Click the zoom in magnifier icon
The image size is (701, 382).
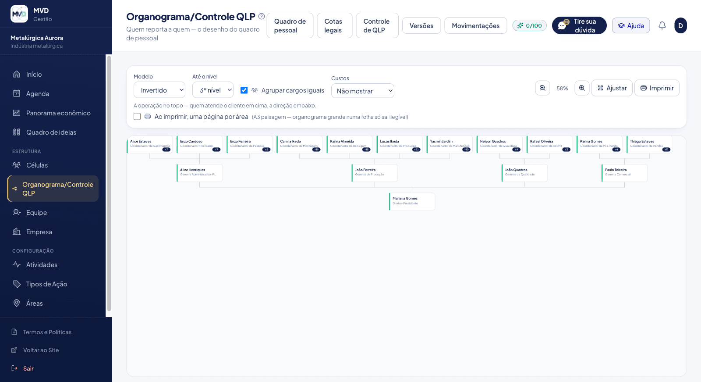click(582, 88)
